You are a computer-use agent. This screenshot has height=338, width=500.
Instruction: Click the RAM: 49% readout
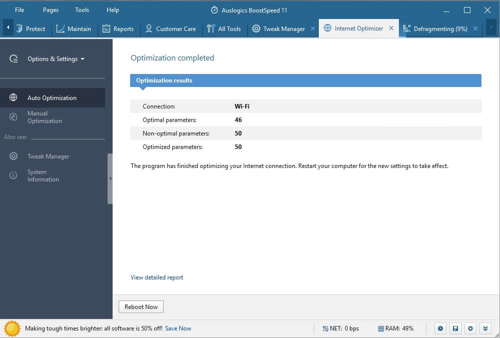coord(399,328)
